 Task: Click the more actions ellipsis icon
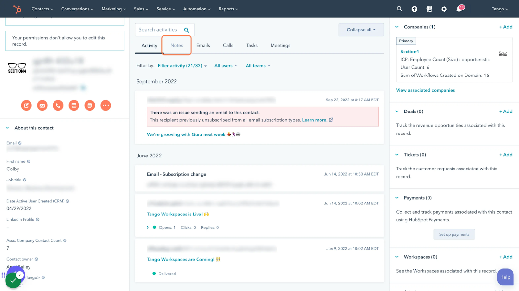(105, 105)
